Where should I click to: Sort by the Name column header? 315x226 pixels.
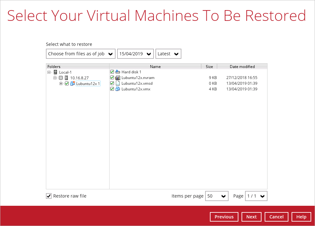pyautogui.click(x=155, y=66)
